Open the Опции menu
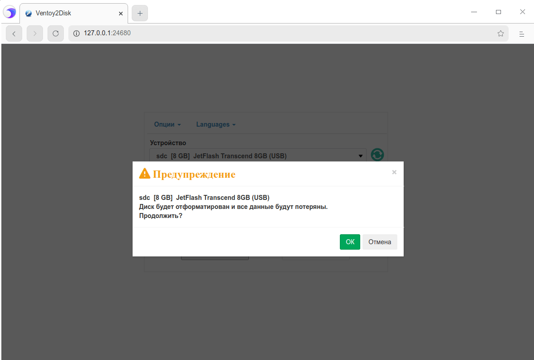 pos(167,124)
